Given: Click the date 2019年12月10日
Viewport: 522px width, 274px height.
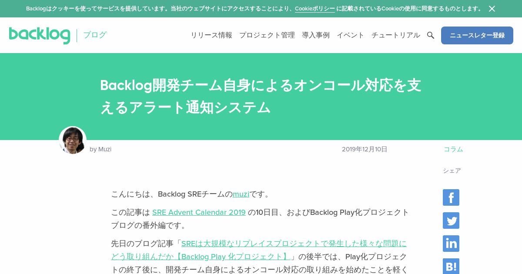Looking at the screenshot, I should 365,149.
